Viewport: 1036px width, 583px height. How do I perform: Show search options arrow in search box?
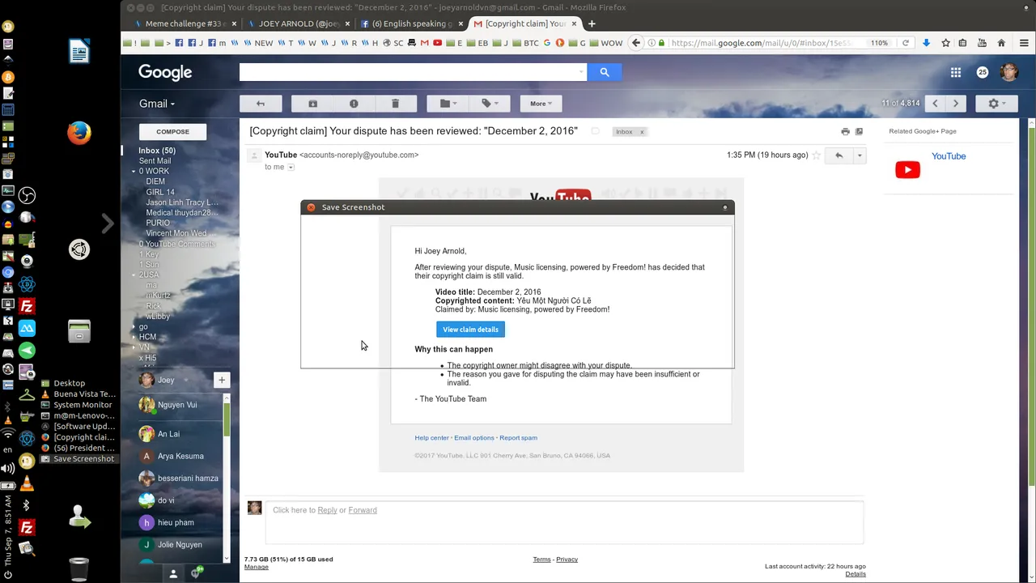pyautogui.click(x=581, y=72)
